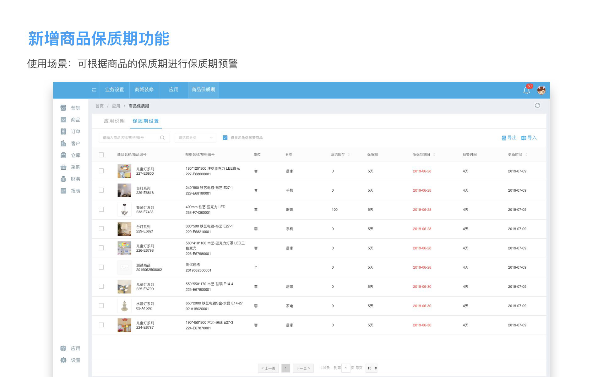Click the 下一页 next page button
The width and height of the screenshot is (603, 377).
(303, 368)
